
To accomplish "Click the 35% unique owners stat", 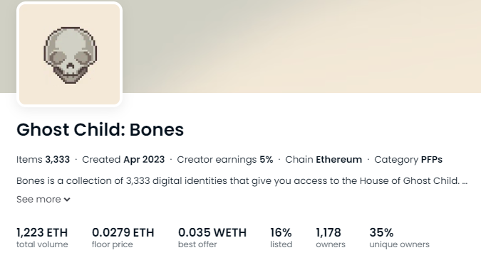I will pyautogui.click(x=399, y=237).
